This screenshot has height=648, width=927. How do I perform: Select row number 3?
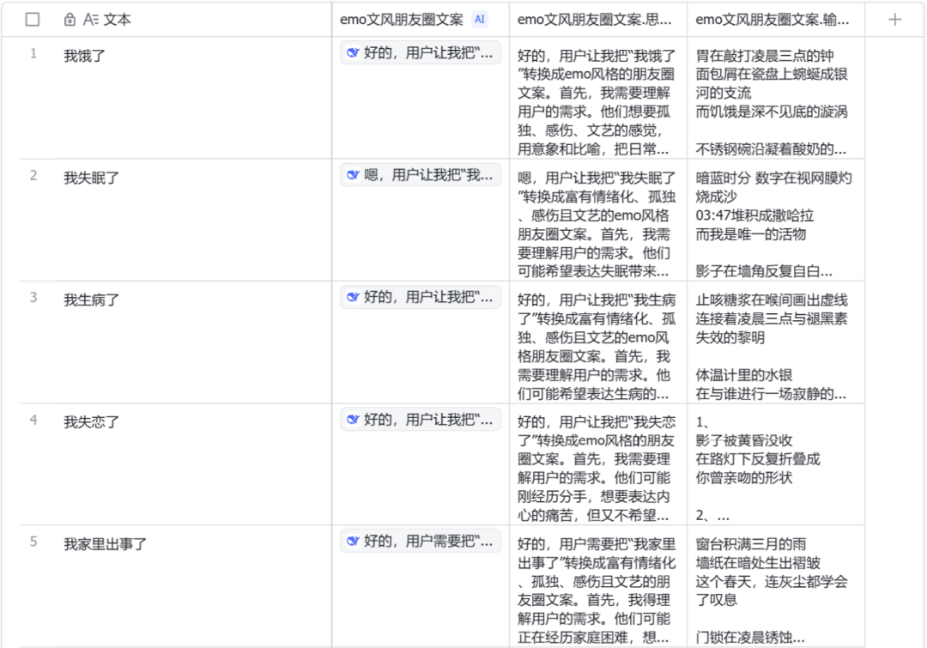[x=33, y=298]
